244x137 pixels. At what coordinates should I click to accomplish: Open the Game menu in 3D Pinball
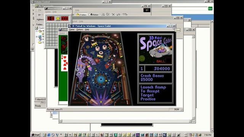pyautogui.click(x=72, y=30)
